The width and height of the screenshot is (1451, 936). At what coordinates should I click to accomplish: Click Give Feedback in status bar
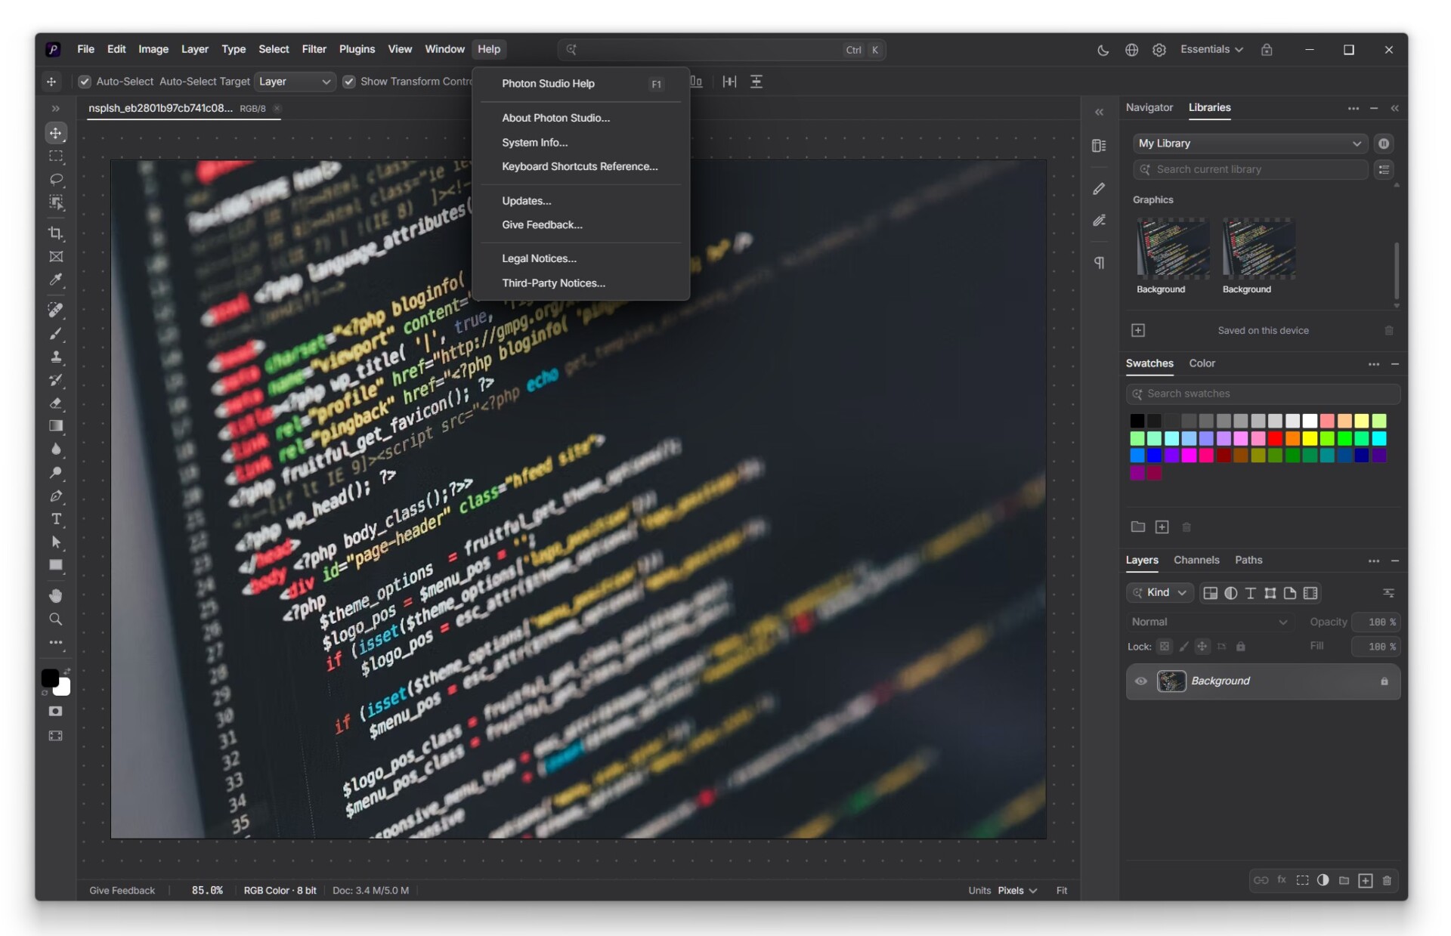point(122,891)
